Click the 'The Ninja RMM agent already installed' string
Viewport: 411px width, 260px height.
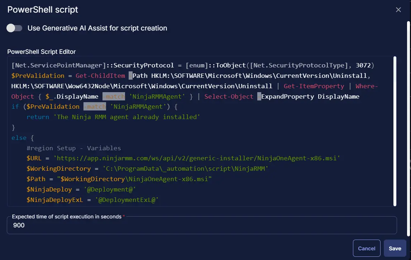126,117
